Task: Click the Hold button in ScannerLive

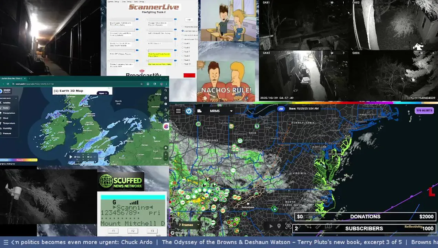Action: click(x=189, y=20)
